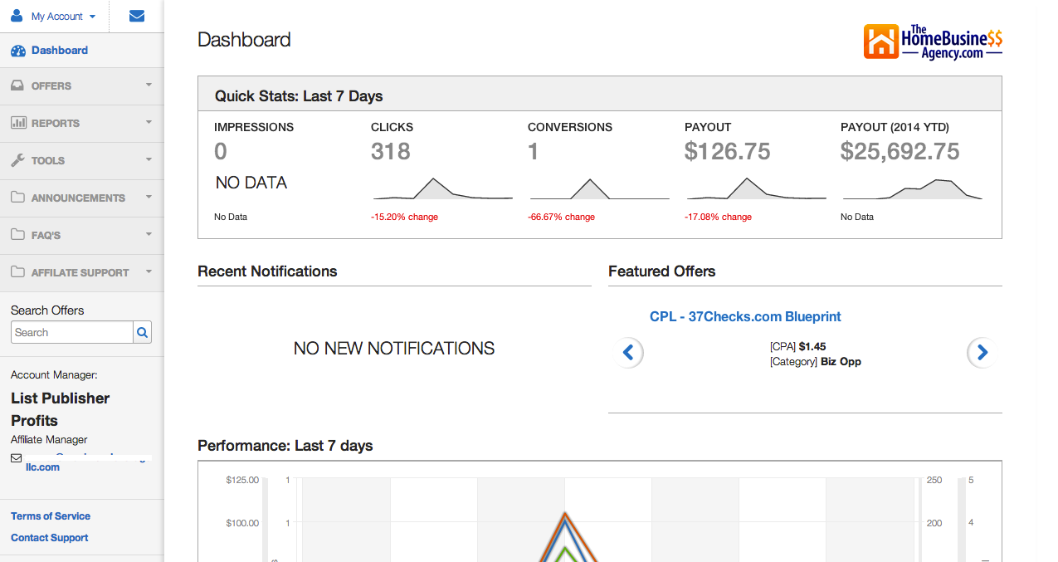Click the Payout sparkline chart
Image resolution: width=1058 pixels, height=562 pixels.
757,188
